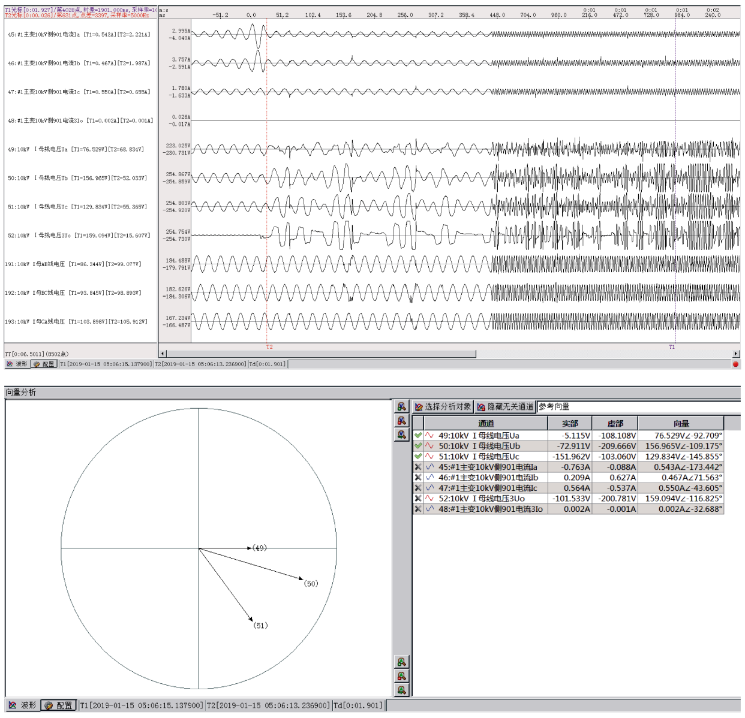Click the 隐藏无关通道 button
Screen dimensions: 745x718
pyautogui.click(x=505, y=407)
